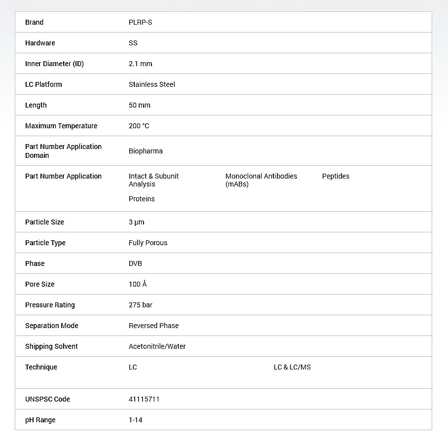Click the 'SS' hardware value
The image size is (448, 443).
tap(133, 43)
